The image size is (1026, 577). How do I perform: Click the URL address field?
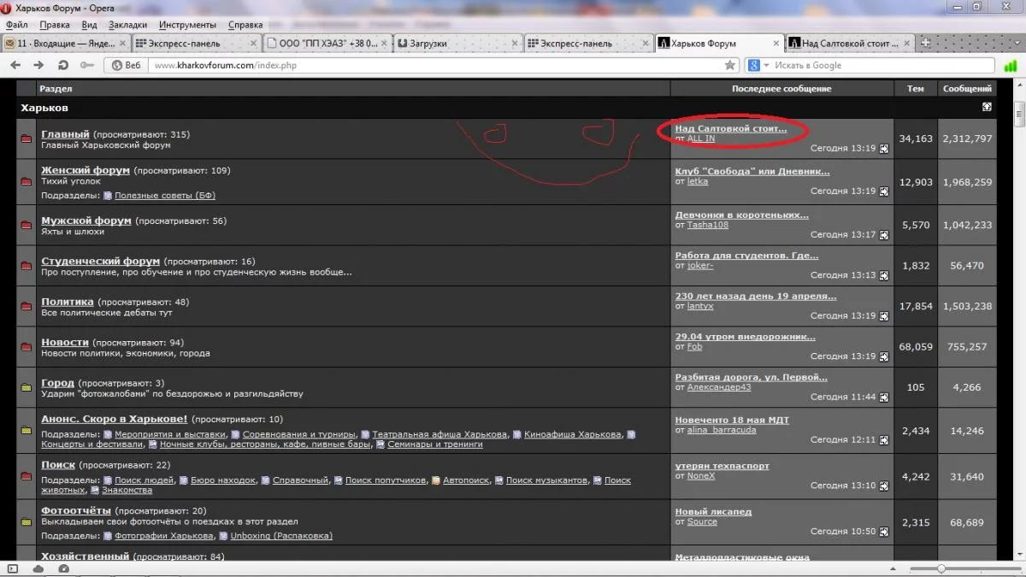tap(427, 65)
